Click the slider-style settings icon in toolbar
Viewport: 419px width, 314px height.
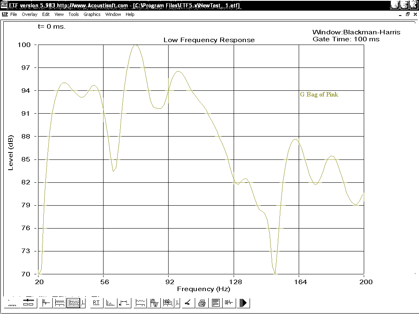(x=28, y=303)
